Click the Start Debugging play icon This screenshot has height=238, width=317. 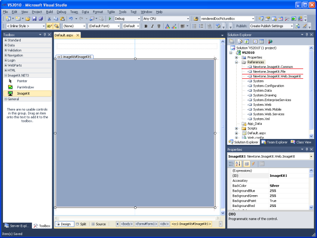pos(110,19)
